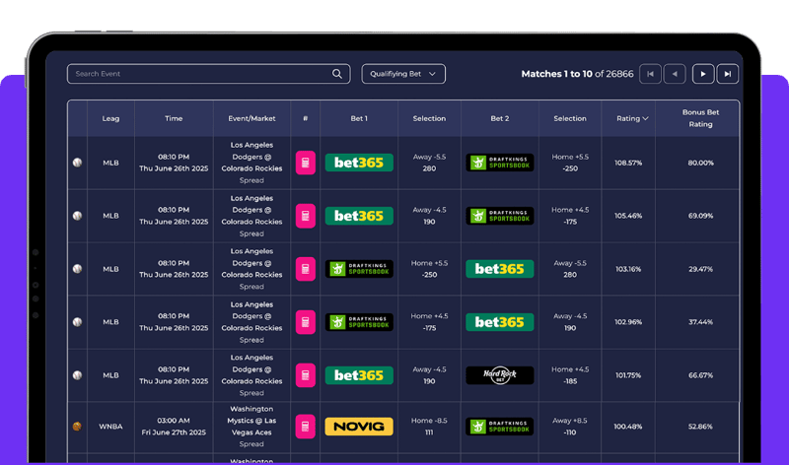789x465 pixels.
Task: Click DraftKings logo in 108.57% row
Action: (x=500, y=163)
